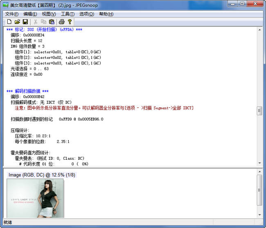Click the image pane scroll-down arrow
Screen dimensions: 266x228
[259, 215]
